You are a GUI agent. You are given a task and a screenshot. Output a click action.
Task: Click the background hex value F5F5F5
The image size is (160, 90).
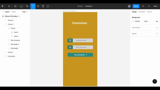[137, 21]
